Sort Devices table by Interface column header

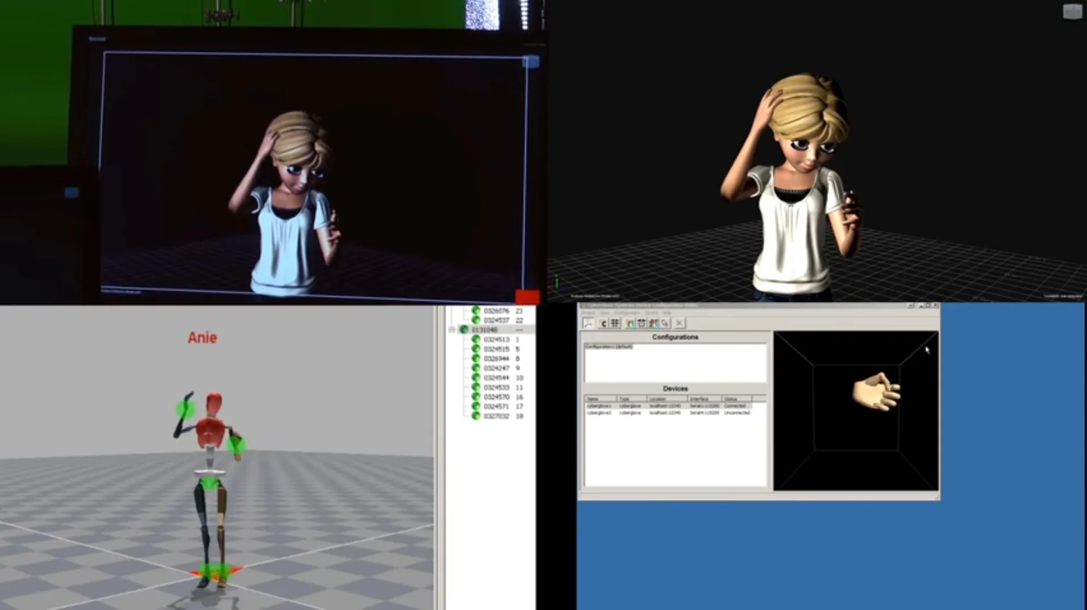(x=704, y=399)
